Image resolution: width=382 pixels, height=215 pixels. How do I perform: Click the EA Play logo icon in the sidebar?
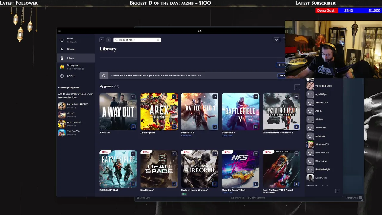coord(62,76)
